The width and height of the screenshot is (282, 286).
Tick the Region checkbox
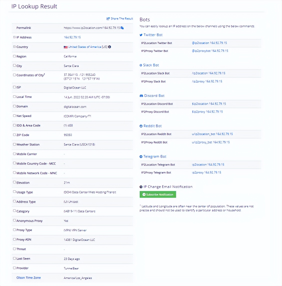14,56
